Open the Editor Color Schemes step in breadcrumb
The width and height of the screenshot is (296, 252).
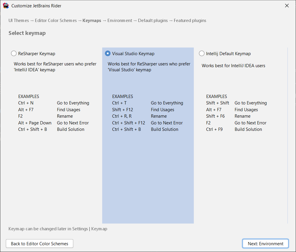55,21
